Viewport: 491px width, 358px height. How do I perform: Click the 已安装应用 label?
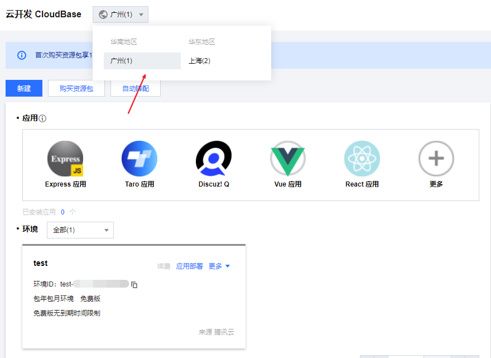39,212
